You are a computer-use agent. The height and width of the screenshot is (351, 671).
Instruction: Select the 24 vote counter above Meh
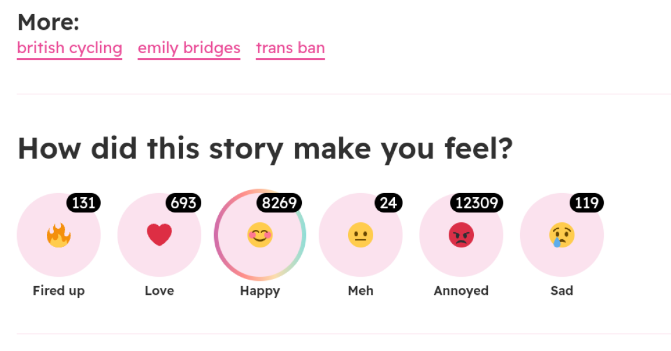[x=389, y=202]
